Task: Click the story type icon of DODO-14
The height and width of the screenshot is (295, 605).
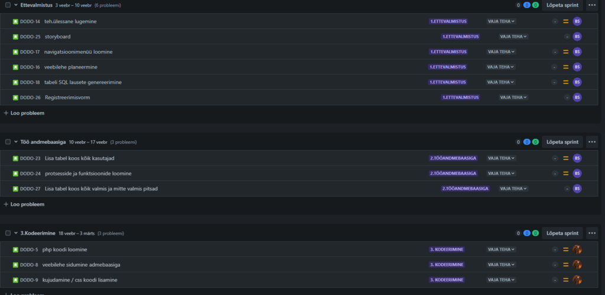Action: click(x=15, y=21)
